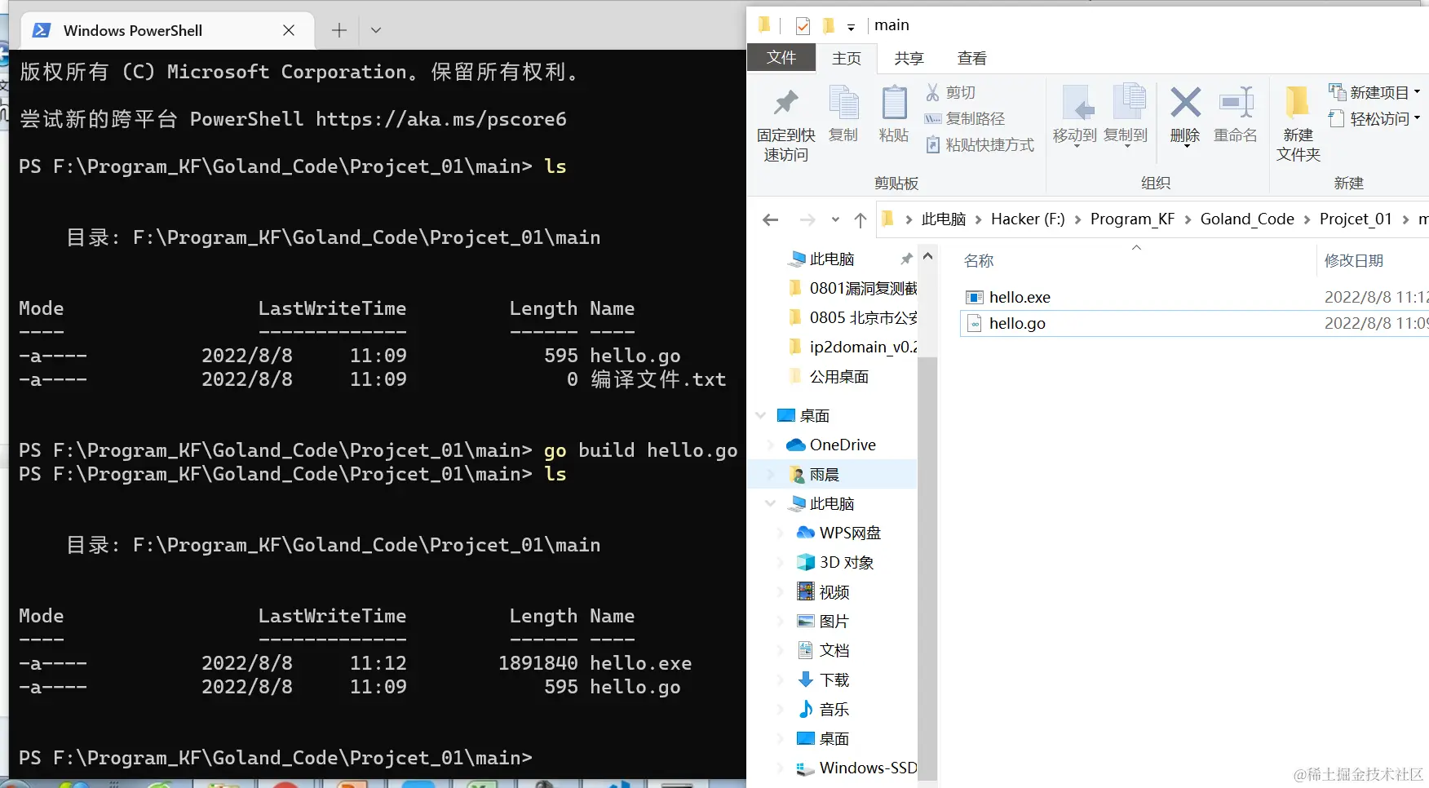
Task: Click the Pin to Quick Access pushpin icon
Action: 785,103
